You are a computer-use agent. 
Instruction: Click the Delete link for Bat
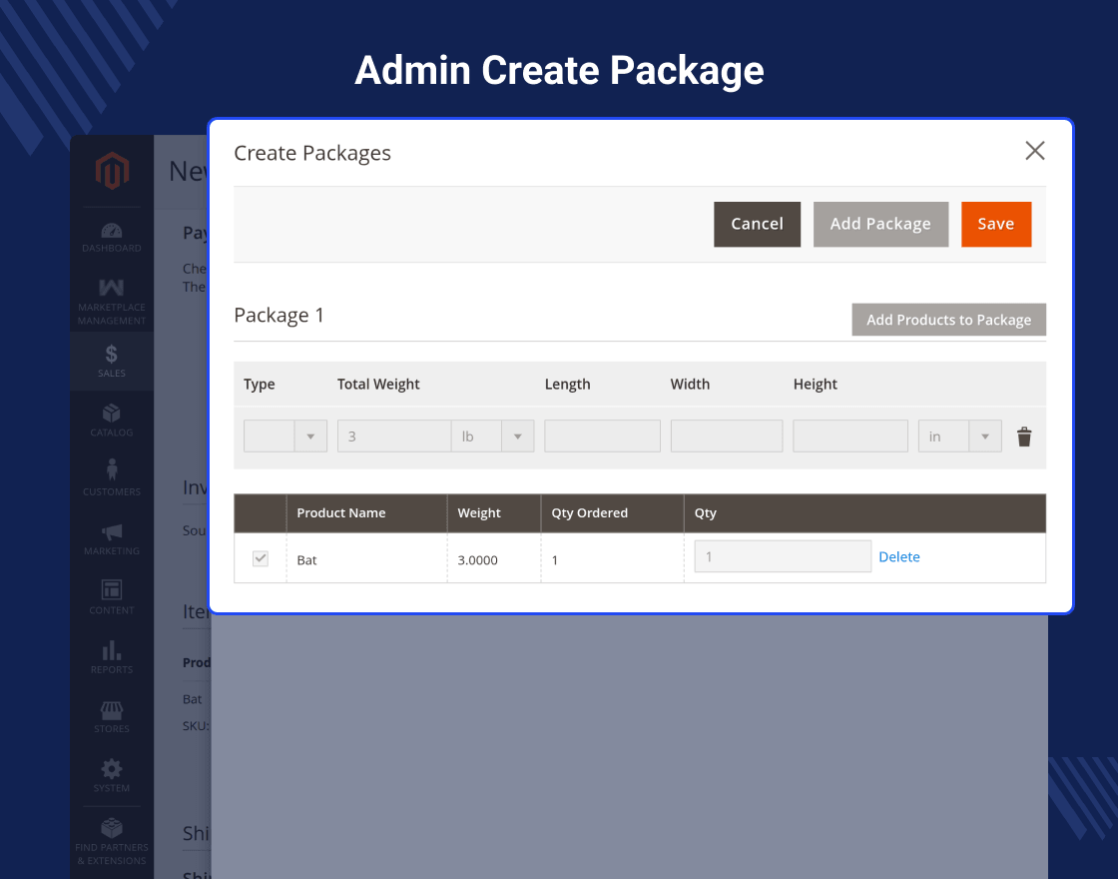[899, 556]
